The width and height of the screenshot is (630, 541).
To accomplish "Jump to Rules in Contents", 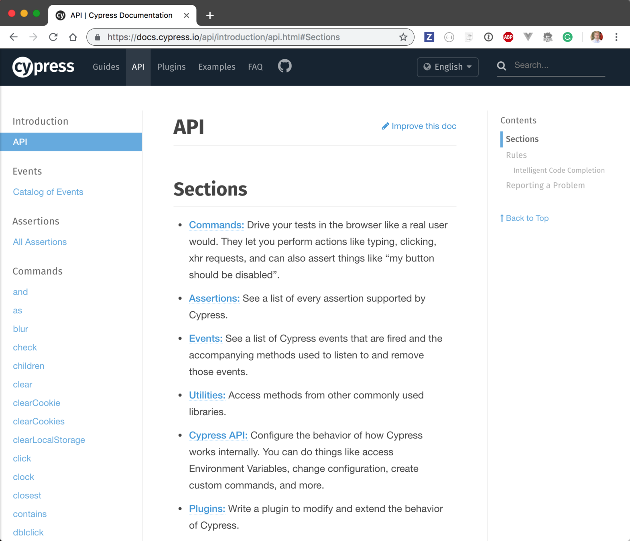I will (x=516, y=155).
